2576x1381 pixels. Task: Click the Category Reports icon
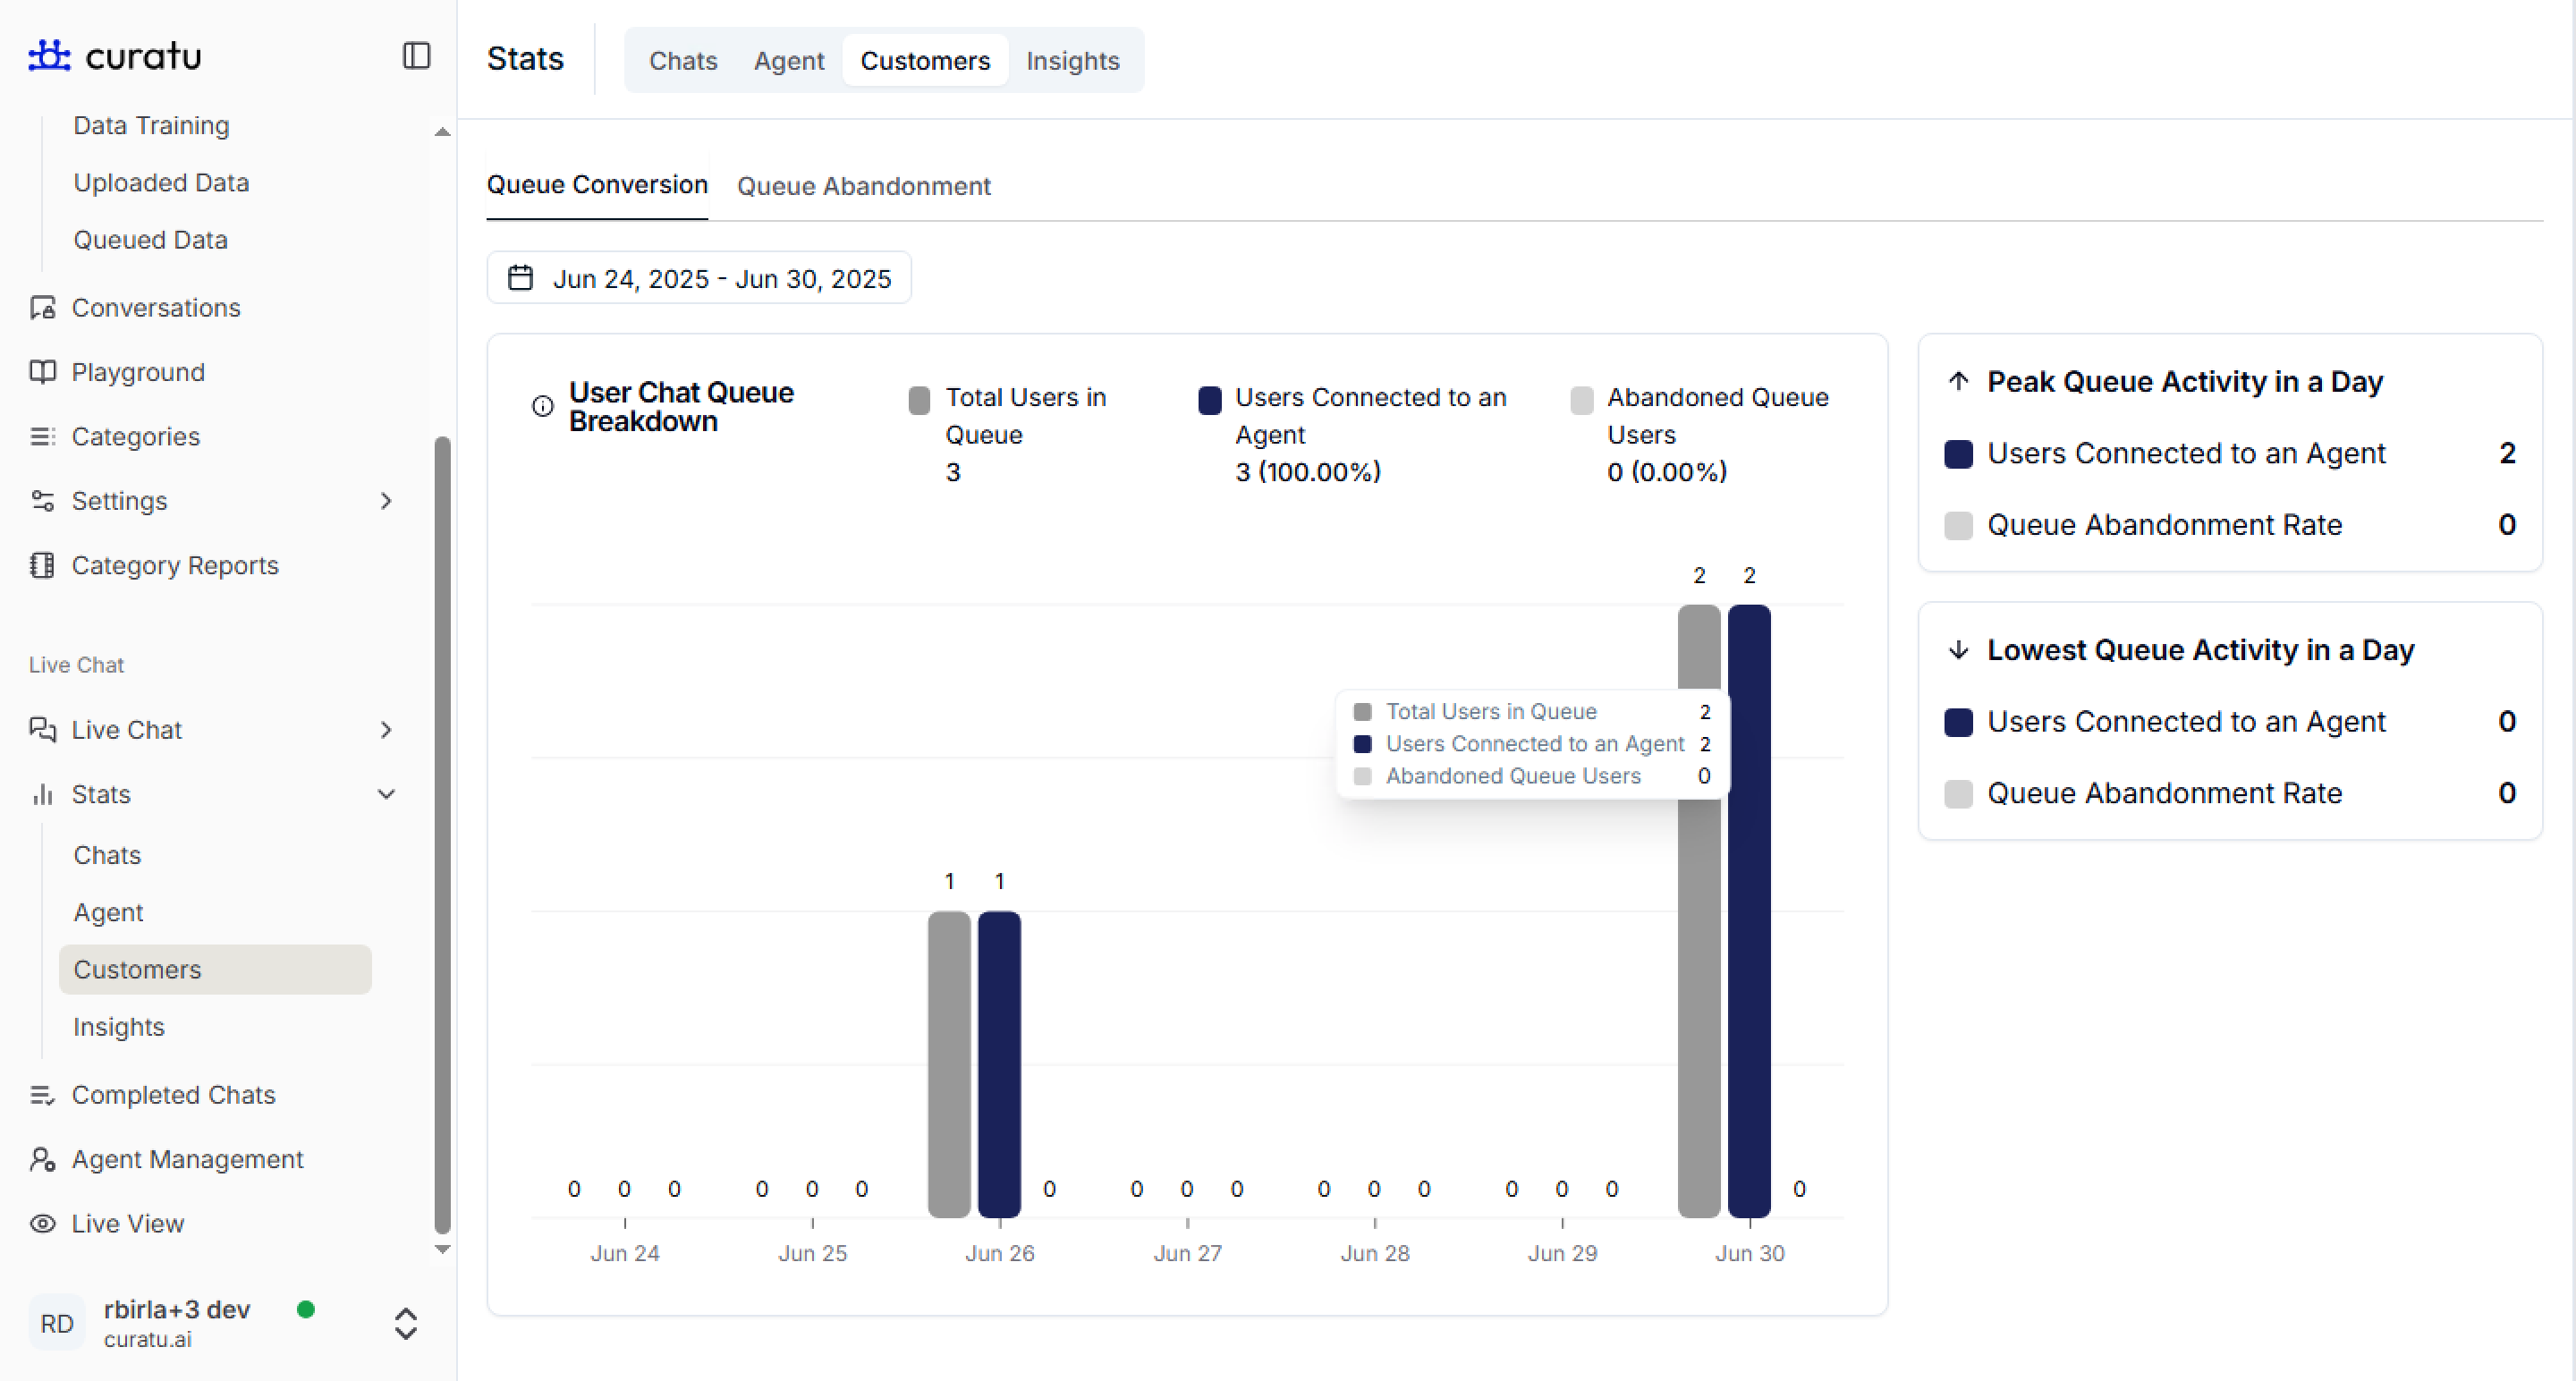tap(42, 565)
